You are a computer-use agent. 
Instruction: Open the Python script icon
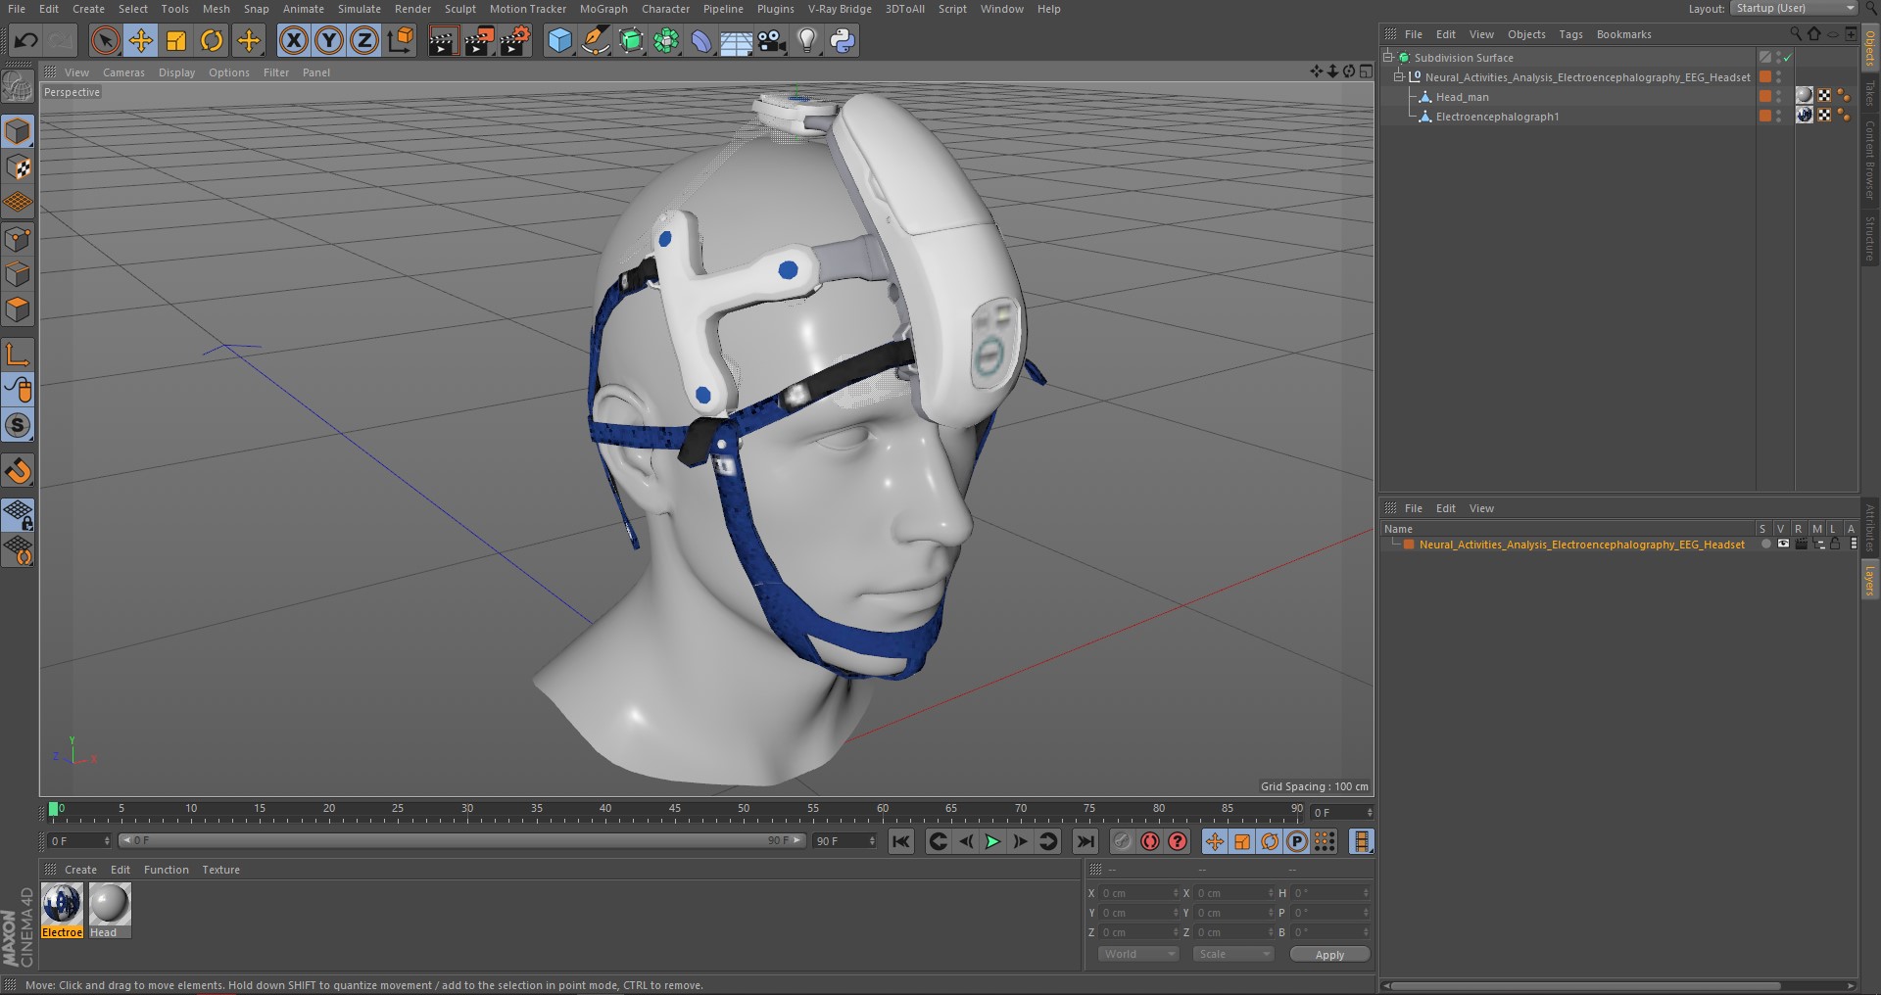coord(843,41)
